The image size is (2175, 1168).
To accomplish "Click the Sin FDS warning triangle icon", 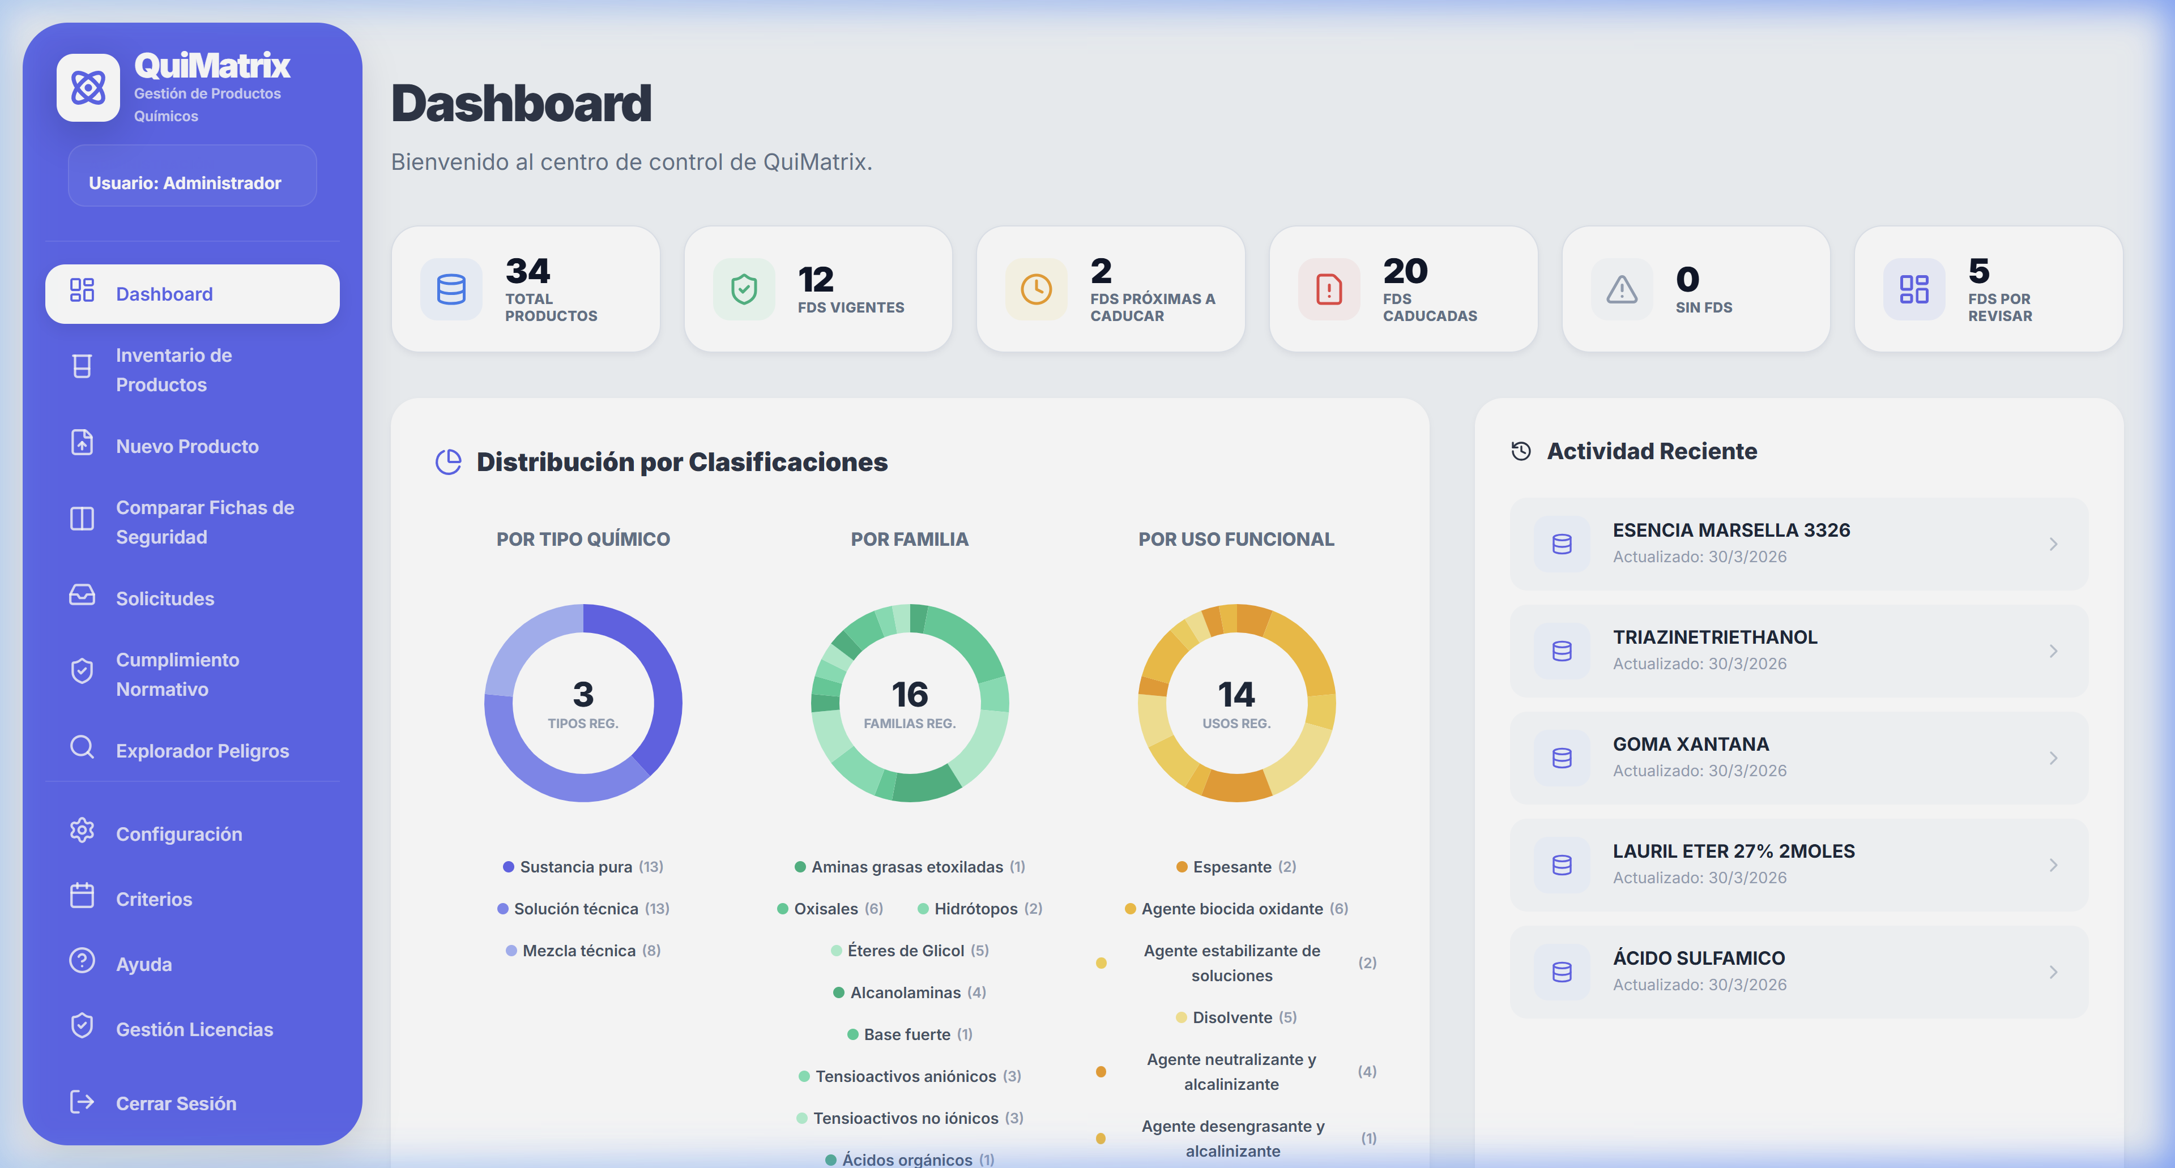I will [1622, 289].
